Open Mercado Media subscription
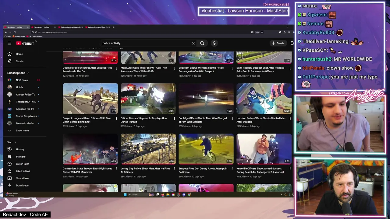Screen dimensions: 390x219 (25, 123)
